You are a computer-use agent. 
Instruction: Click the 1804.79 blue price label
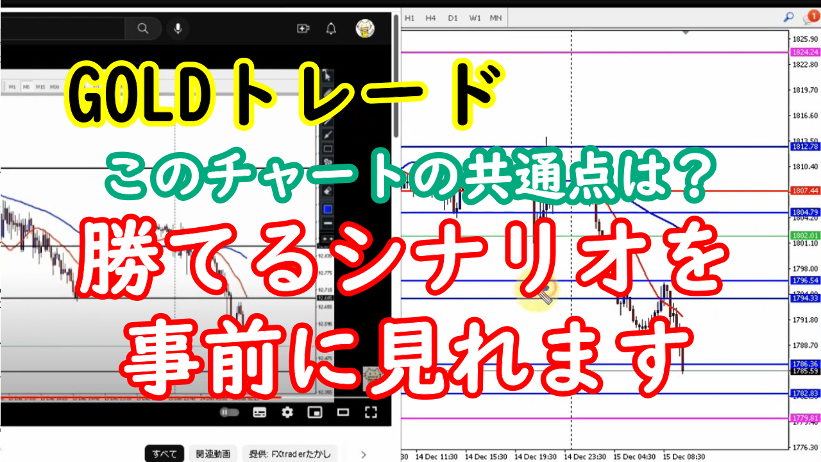click(x=805, y=212)
